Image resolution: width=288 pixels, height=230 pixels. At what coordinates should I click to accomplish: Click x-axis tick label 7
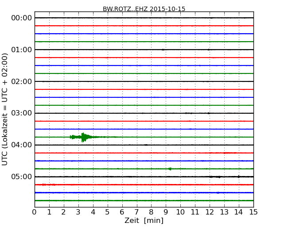(x=136, y=212)
